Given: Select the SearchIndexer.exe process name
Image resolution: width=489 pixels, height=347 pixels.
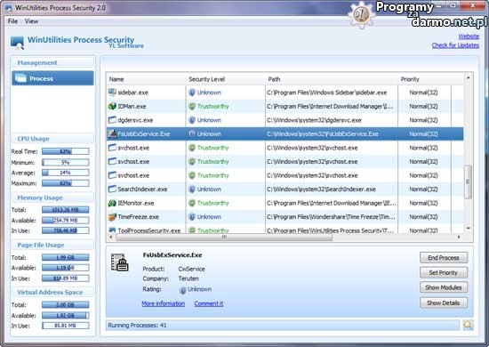Looking at the screenshot, I should 142,190.
